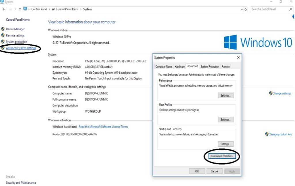Click the computer icon in address bar

(25, 9)
